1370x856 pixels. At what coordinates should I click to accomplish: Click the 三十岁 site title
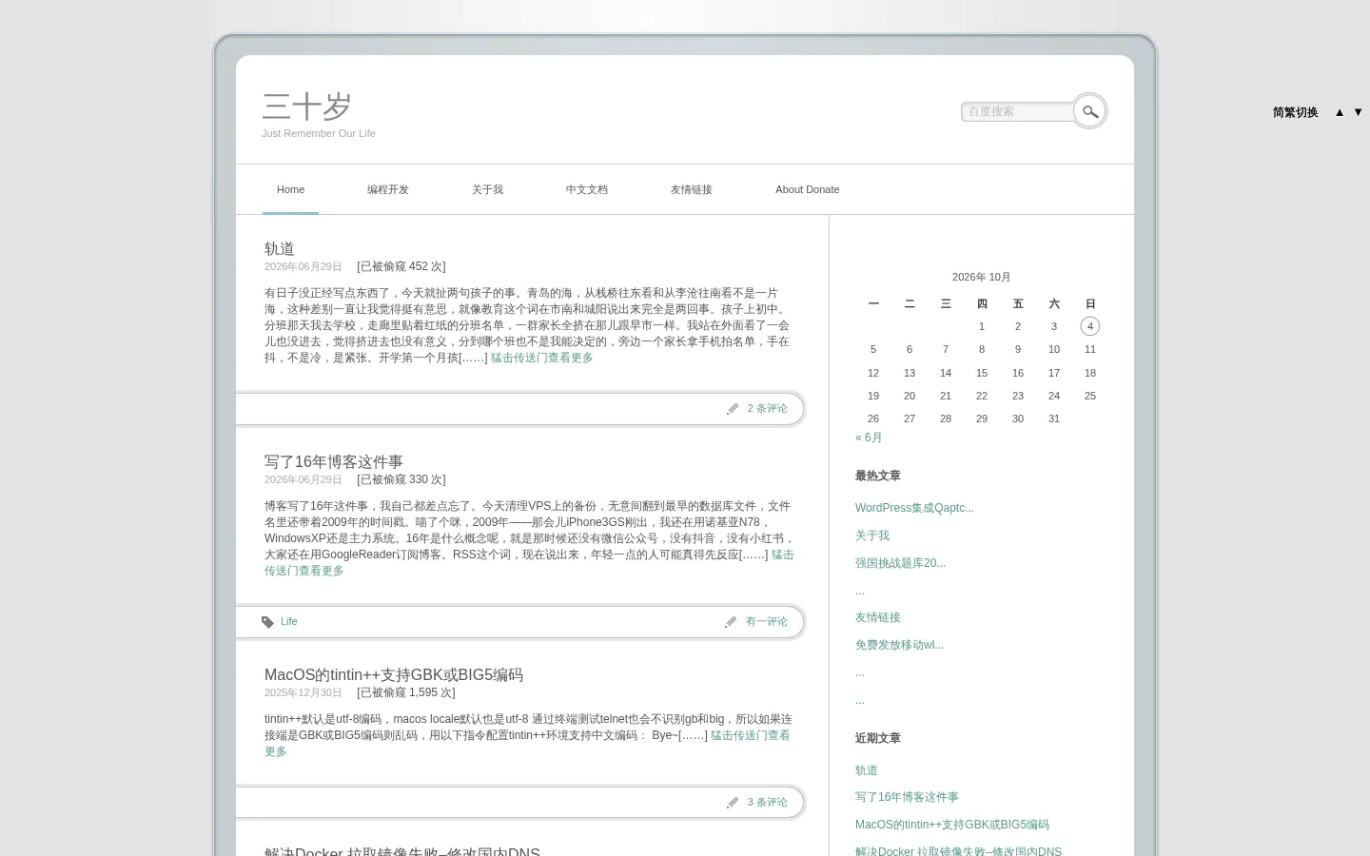[x=306, y=107]
